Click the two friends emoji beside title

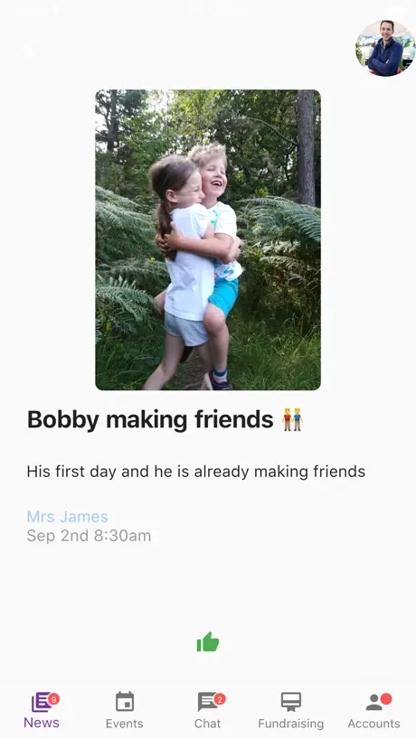[x=292, y=419]
